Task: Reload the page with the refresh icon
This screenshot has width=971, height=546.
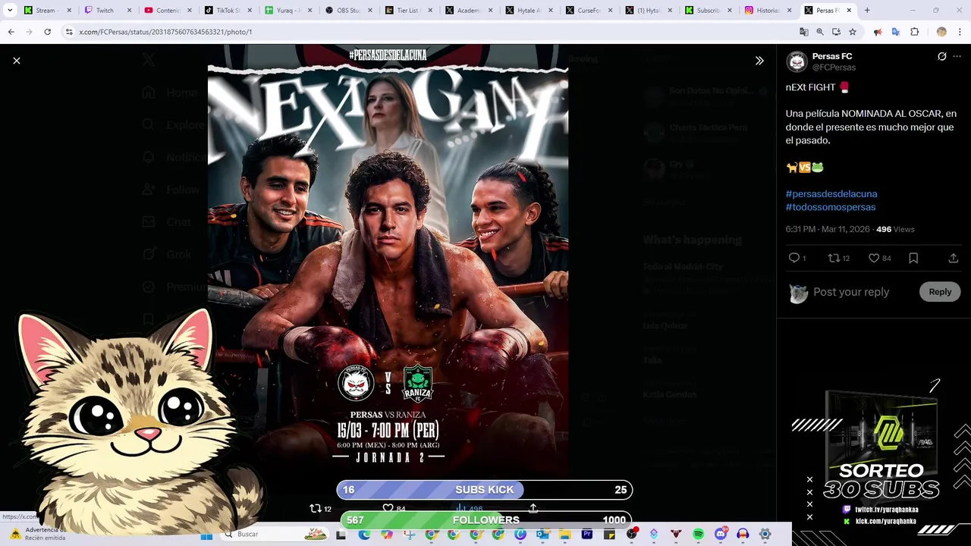Action: point(47,32)
